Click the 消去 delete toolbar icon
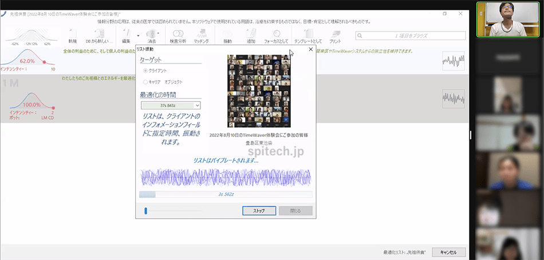The image size is (544, 260). [152, 36]
